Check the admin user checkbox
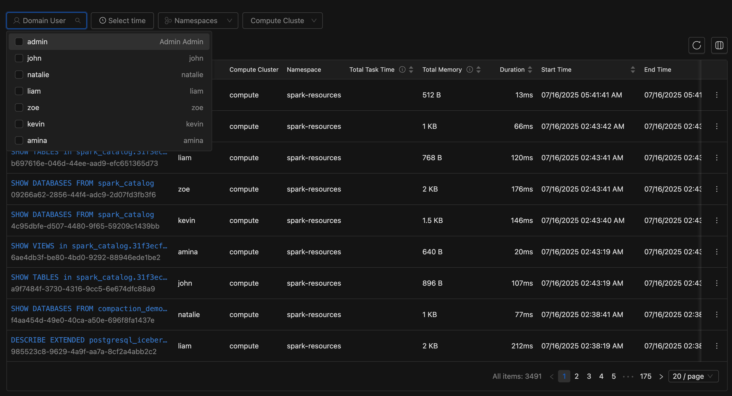 [19, 42]
